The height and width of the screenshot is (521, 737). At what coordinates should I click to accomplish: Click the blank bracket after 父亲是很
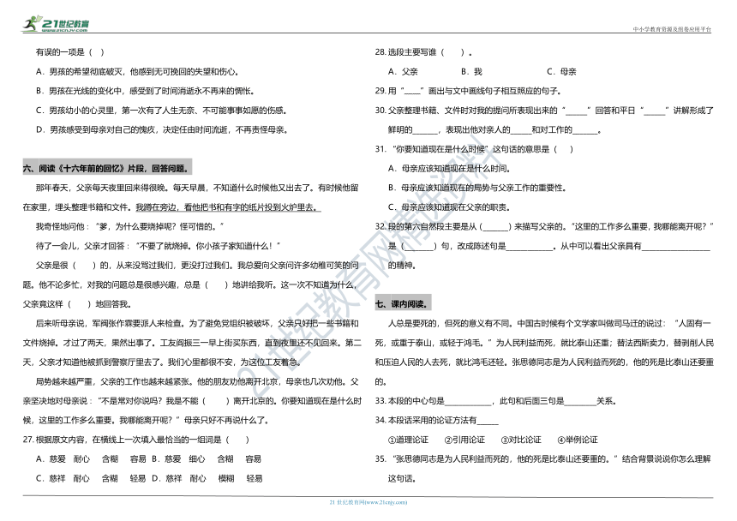click(84, 266)
